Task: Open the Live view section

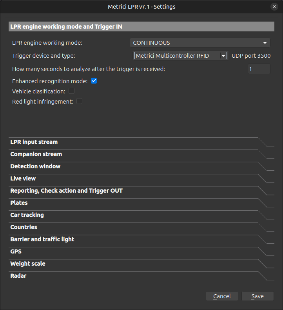Action: click(x=141, y=179)
